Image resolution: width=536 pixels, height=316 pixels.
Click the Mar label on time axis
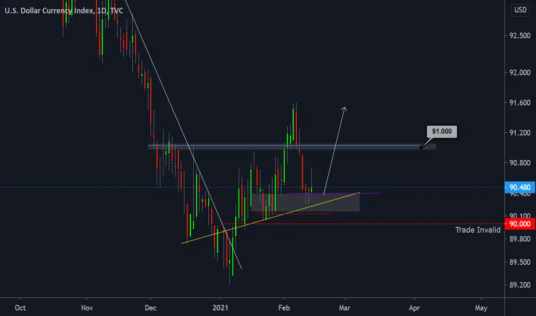tap(344, 308)
